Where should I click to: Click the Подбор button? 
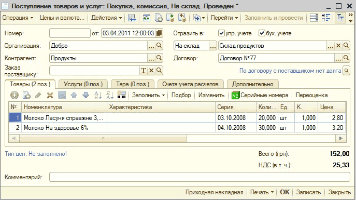(x=181, y=95)
